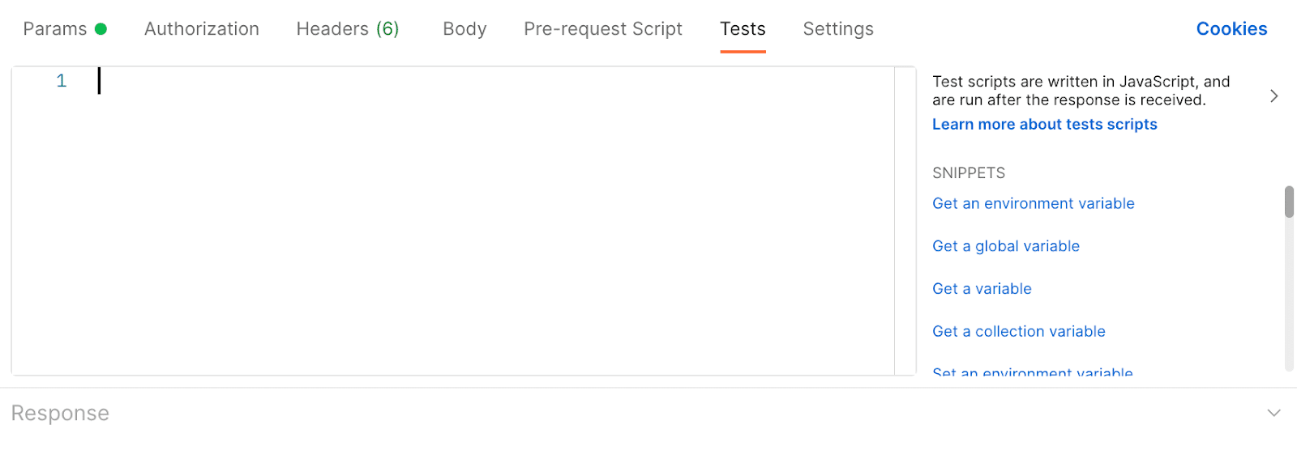Add the Get a variable snippet

(982, 289)
